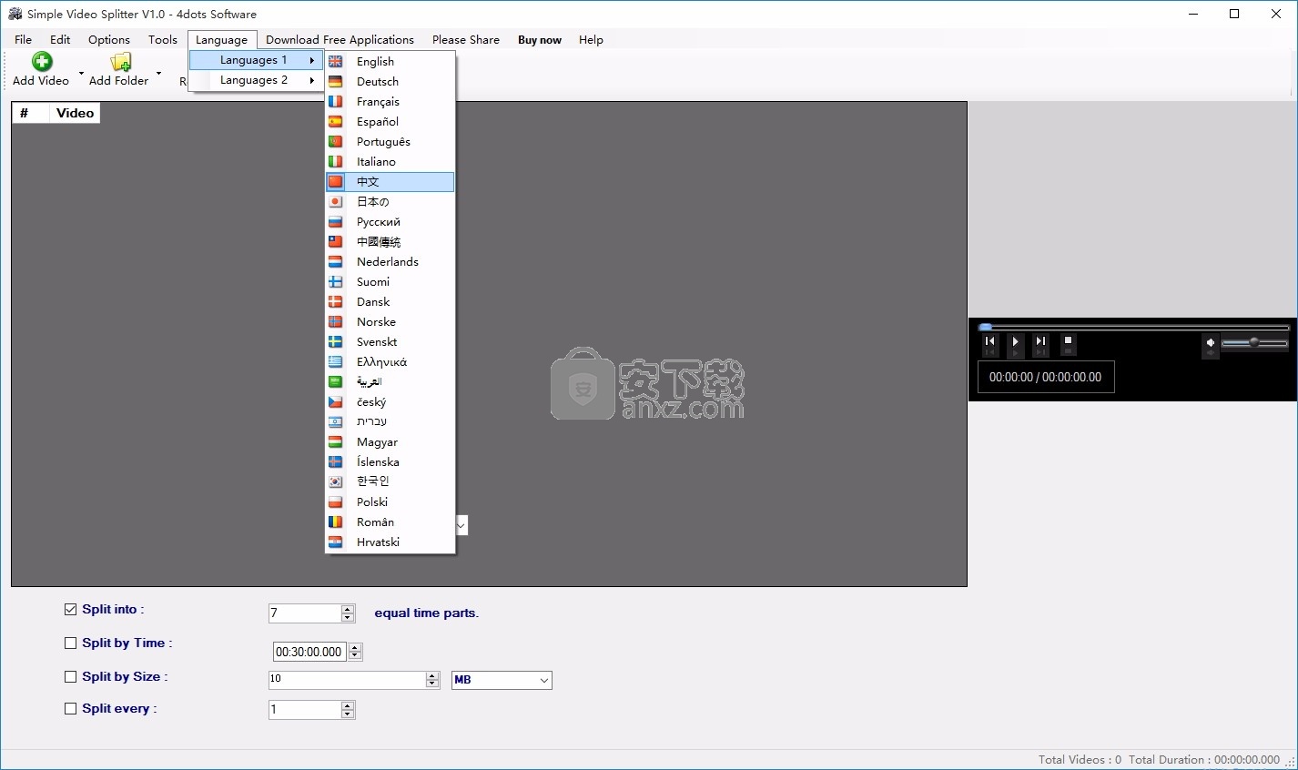Select 中國傳統 traditional Chinese entry
The height and width of the screenshot is (770, 1298).
click(x=390, y=241)
